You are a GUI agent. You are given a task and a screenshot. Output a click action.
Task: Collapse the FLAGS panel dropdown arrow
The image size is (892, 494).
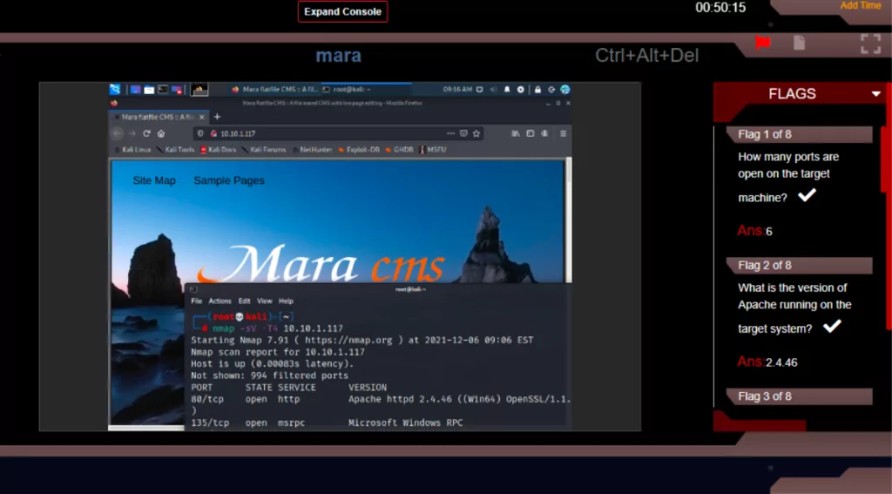tap(876, 94)
